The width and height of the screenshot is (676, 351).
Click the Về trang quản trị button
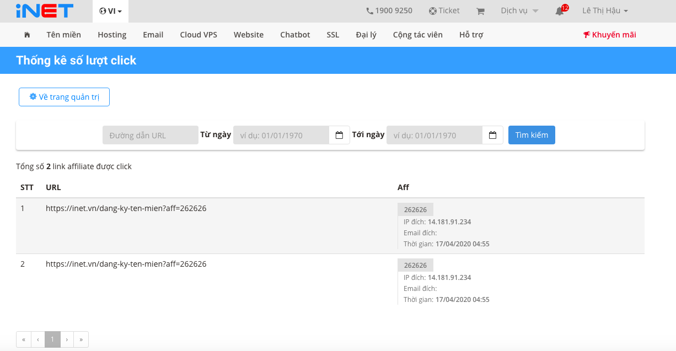[65, 97]
